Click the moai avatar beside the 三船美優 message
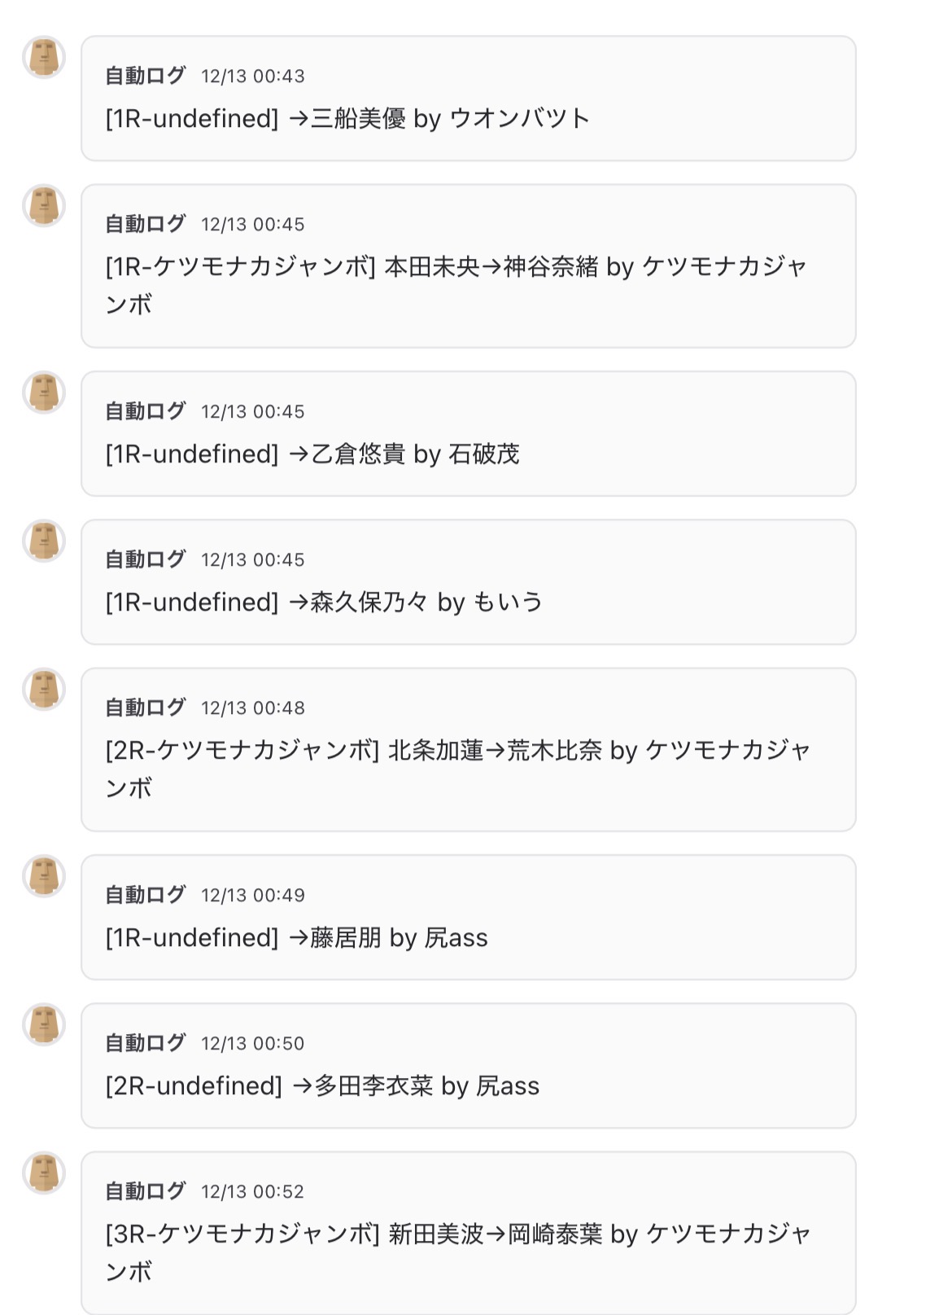This screenshot has width=952, height=1315. 44,58
